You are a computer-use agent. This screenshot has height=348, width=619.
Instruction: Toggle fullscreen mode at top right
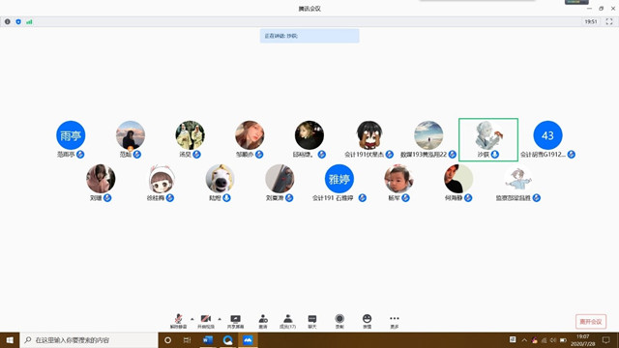(609, 21)
